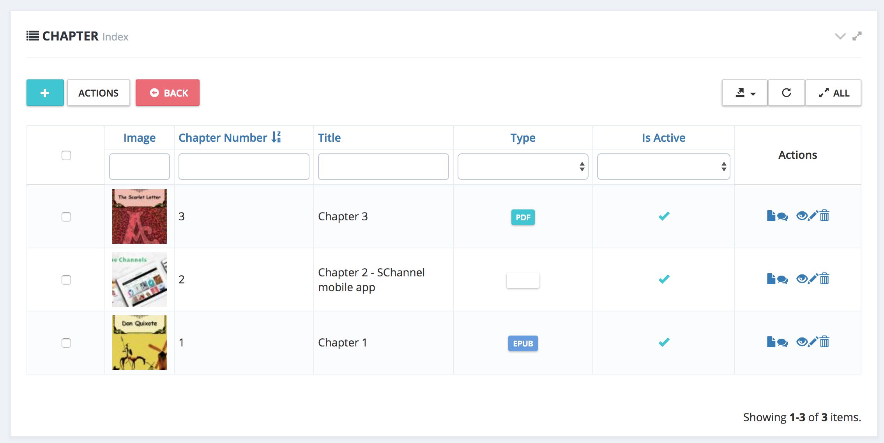
Task: Toggle the select-all header checkbox
Action: pyautogui.click(x=66, y=155)
